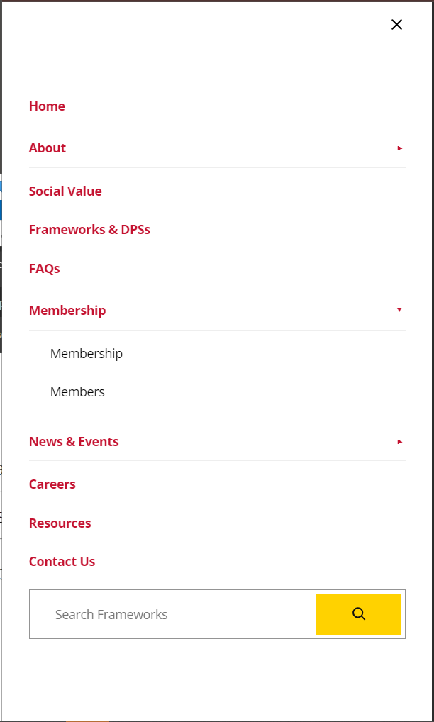Click the News & Events link text
Viewport: 434px width, 722px height.
pos(74,441)
